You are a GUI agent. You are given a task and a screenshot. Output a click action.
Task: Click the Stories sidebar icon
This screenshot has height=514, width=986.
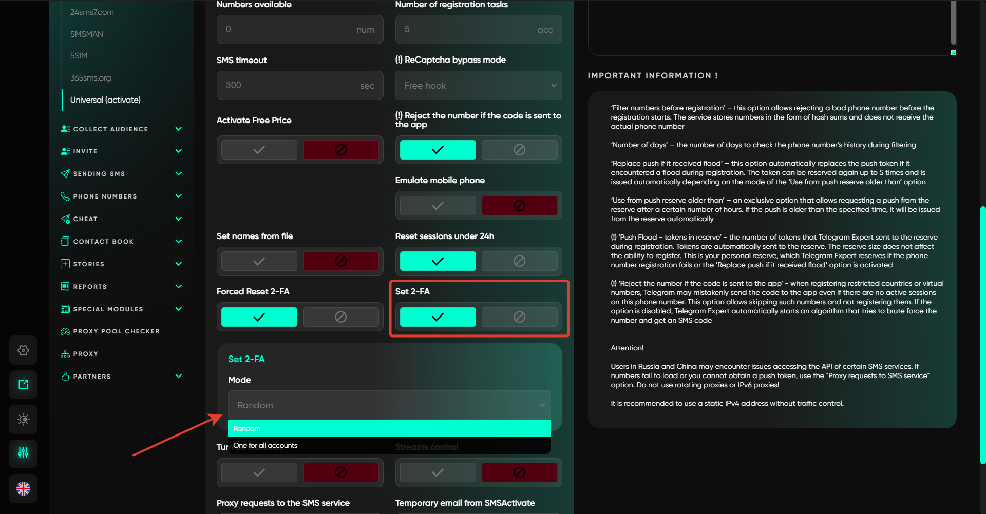[x=65, y=264]
